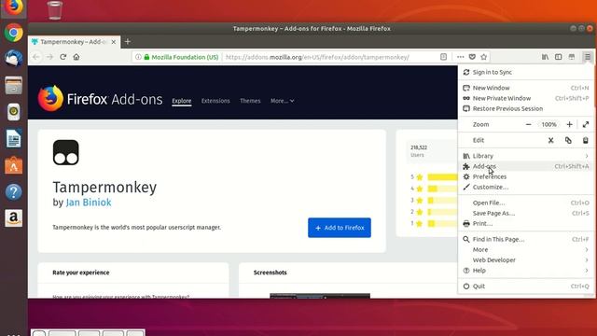Click the 5 star rating bar

point(442,176)
